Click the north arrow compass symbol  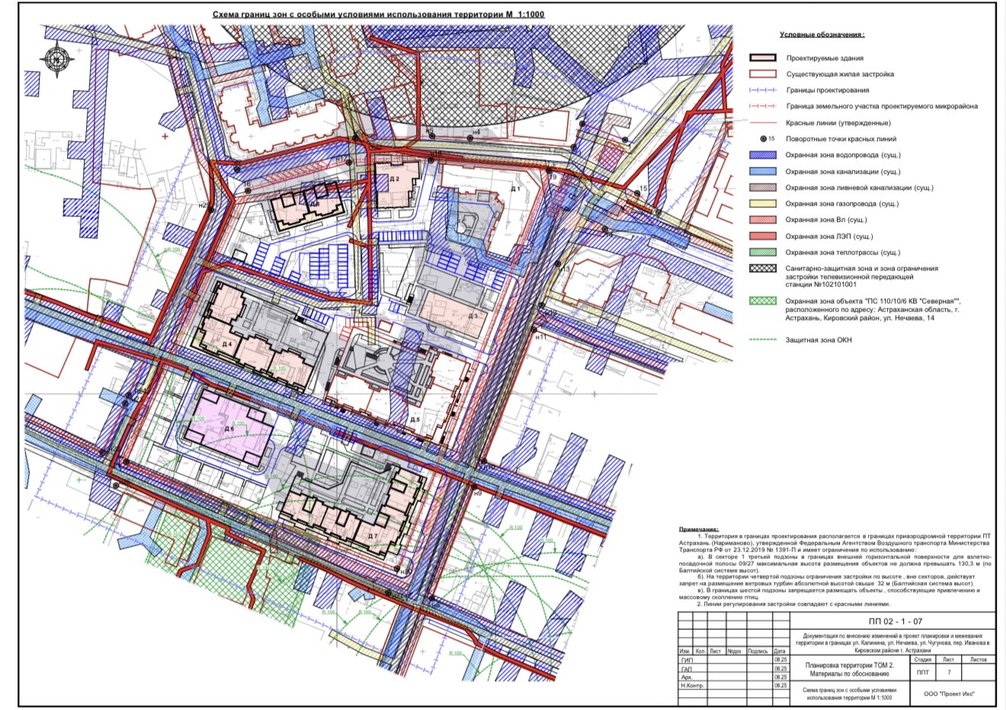click(x=56, y=58)
